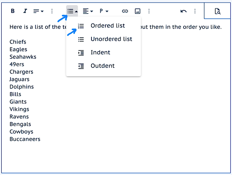This screenshot has height=175, width=232.
Task: Open the text alignment dropdown
Action: pyautogui.click(x=88, y=11)
